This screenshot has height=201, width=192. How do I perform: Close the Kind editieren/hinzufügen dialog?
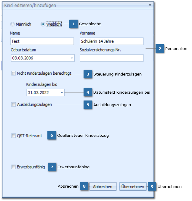point(150,5)
